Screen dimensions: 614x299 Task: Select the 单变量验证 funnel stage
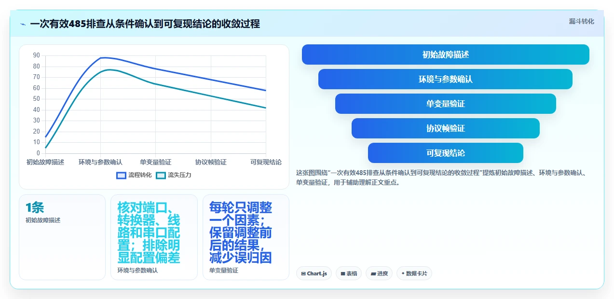point(446,104)
